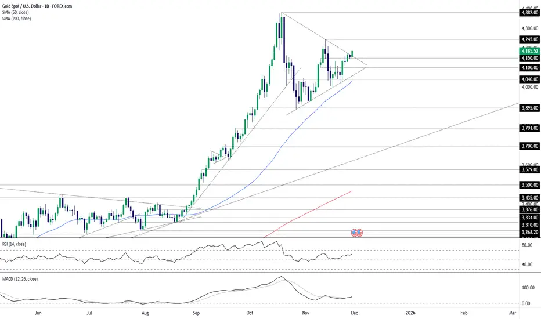Click the Feb label on time axis
The image size is (541, 319).
pyautogui.click(x=464, y=313)
